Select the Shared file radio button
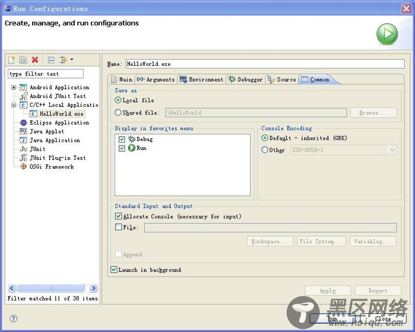This screenshot has width=415, height=332. click(x=118, y=112)
